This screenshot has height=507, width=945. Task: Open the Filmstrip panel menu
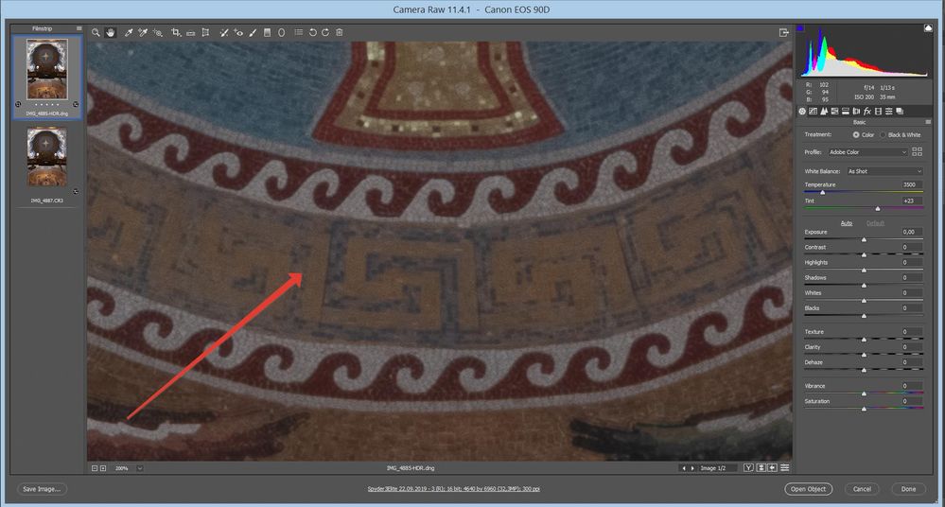[79, 28]
